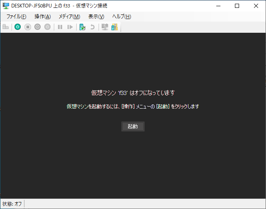Click the Revert (undo arrow) icon

(x=92, y=27)
